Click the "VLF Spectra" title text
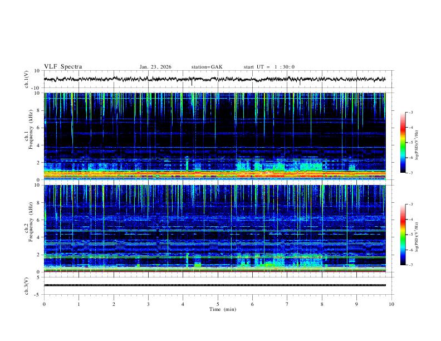The image size is (441, 341). point(63,67)
